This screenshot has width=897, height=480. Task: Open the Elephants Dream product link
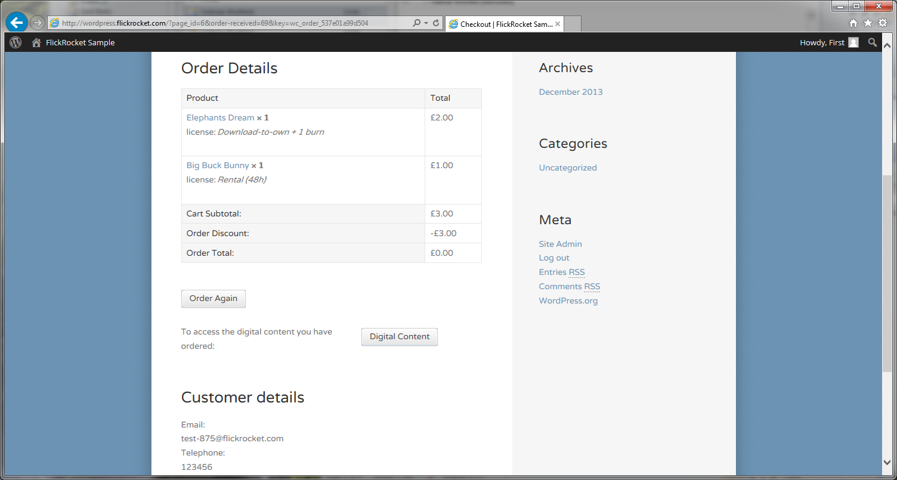[x=220, y=117]
